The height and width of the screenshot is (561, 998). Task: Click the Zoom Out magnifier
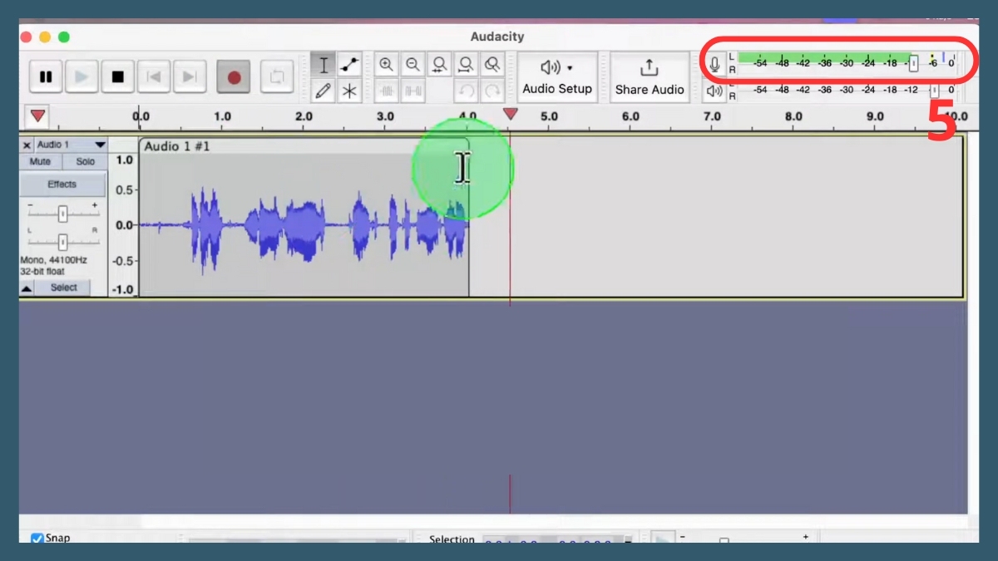tap(413, 65)
